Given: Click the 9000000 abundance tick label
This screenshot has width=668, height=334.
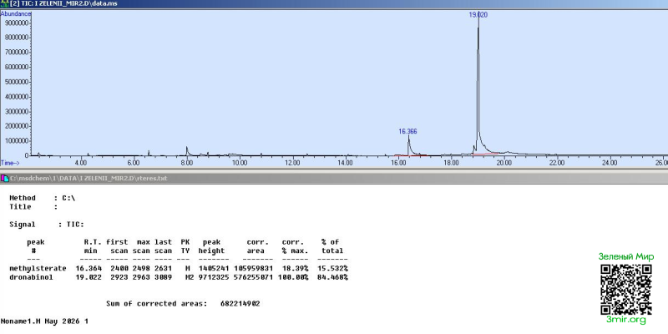Looking at the screenshot, I should (x=17, y=23).
